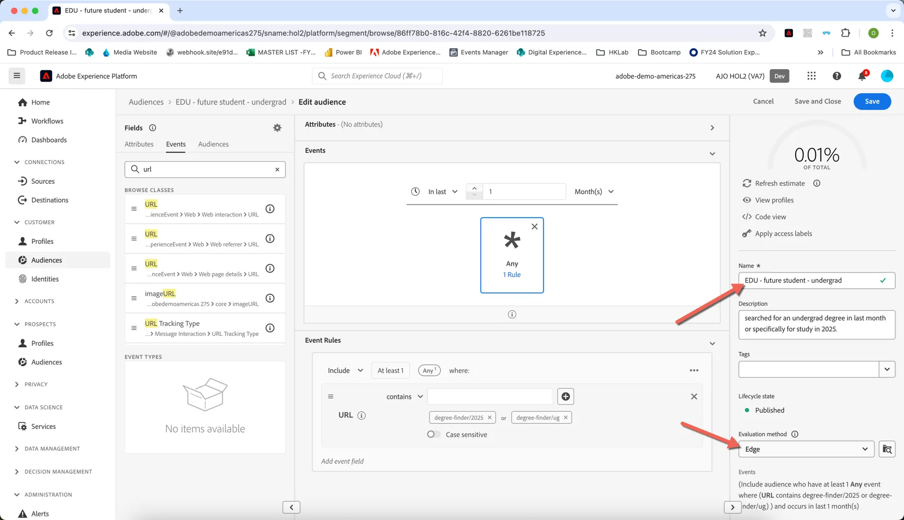Open the In last time constraint dropdown
904x520 pixels.
(x=443, y=191)
